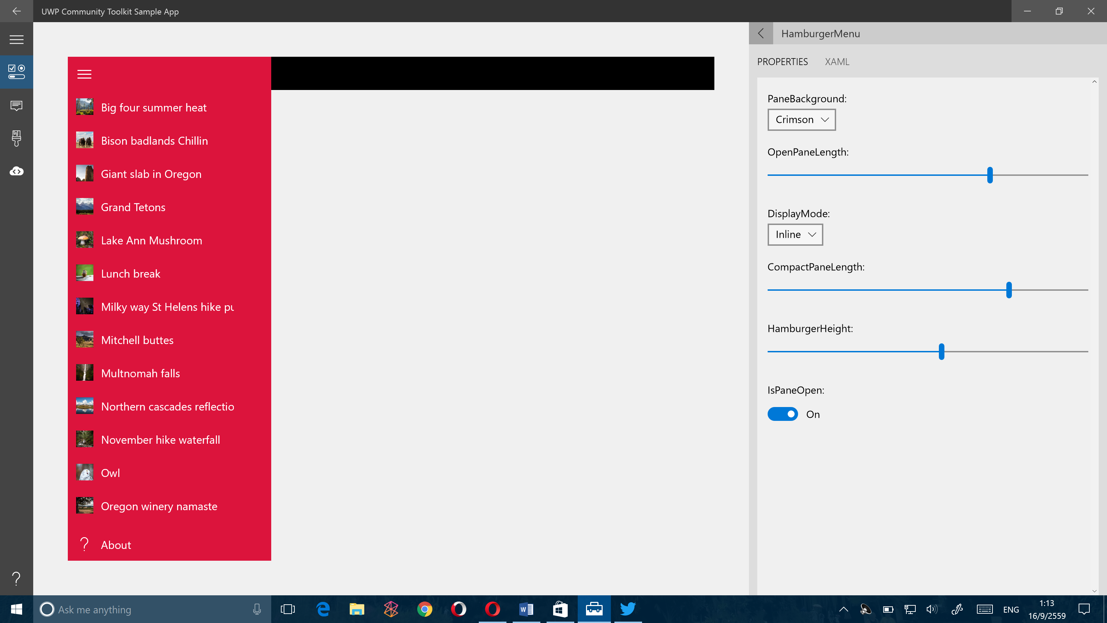Switch to the PROPERTIES tab
1107x623 pixels.
782,62
